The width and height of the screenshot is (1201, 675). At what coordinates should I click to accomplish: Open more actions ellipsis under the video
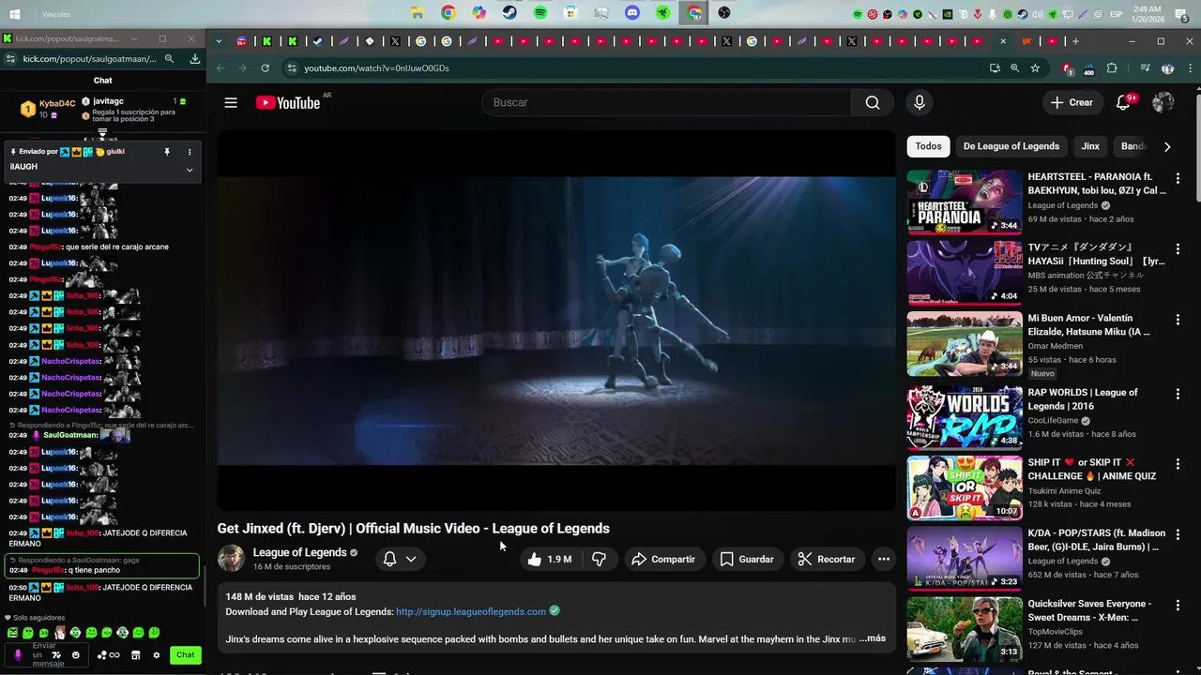(884, 559)
